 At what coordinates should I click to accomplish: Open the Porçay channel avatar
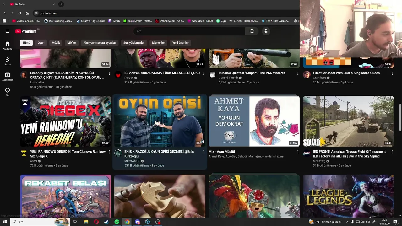point(118,75)
